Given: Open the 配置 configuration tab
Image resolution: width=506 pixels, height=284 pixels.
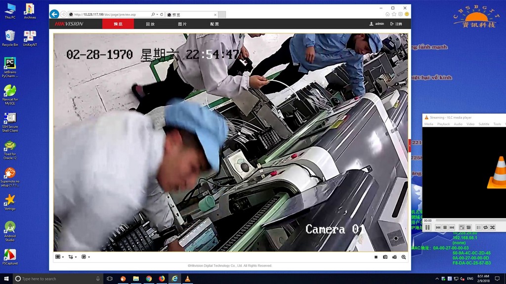Looking at the screenshot, I should click(214, 24).
